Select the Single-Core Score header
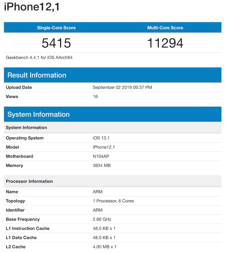The height and width of the screenshot is (253, 227). (56, 28)
